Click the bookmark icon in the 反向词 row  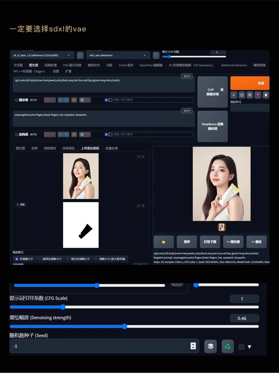(x=66, y=134)
